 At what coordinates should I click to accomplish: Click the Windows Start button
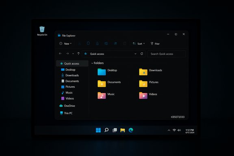[x=98, y=130]
